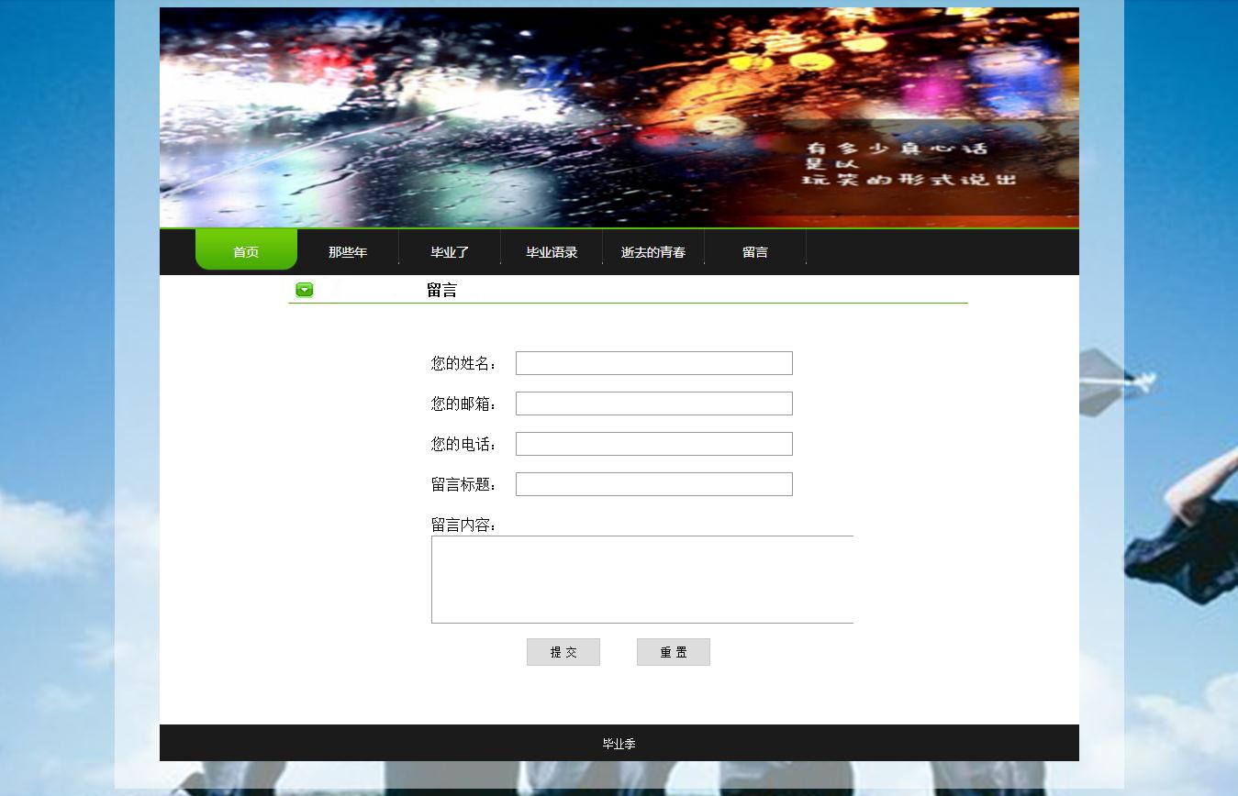Click inside the 留言内容 text area

pos(642,580)
